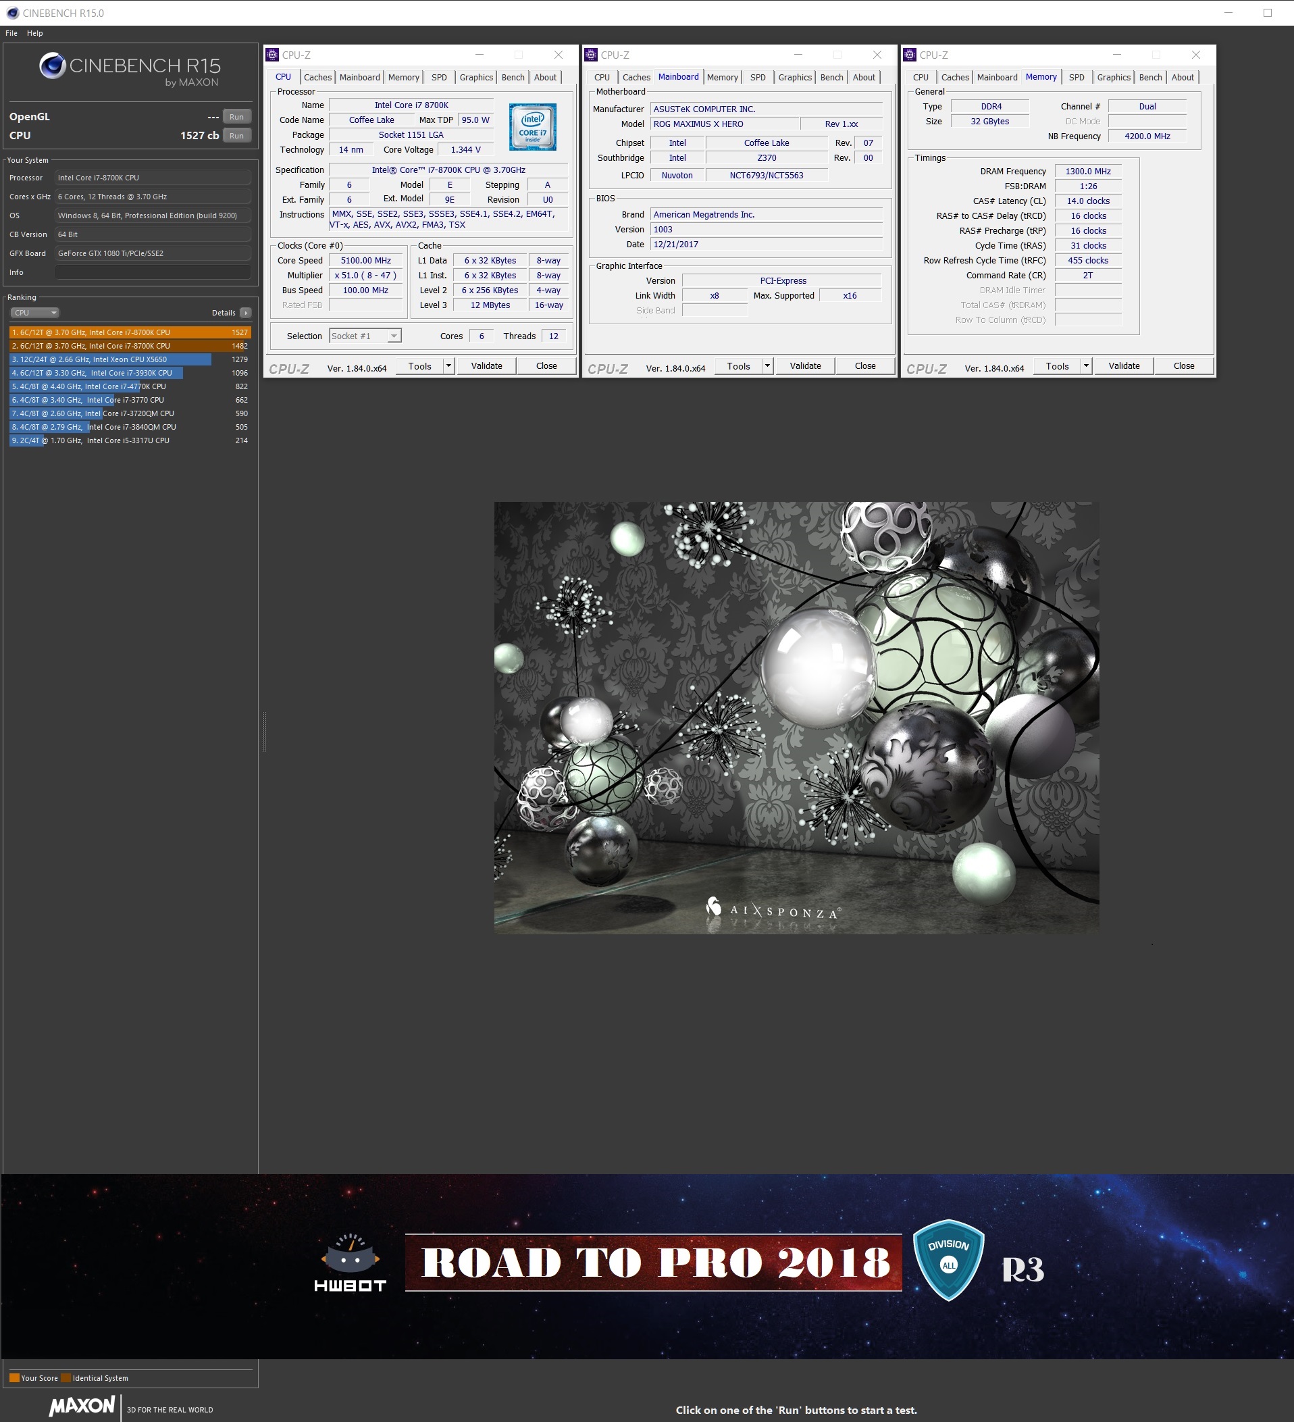Viewport: 1294px width, 1422px height.
Task: Expand Tools dropdown arrow in Mainboard window
Action: (x=767, y=366)
